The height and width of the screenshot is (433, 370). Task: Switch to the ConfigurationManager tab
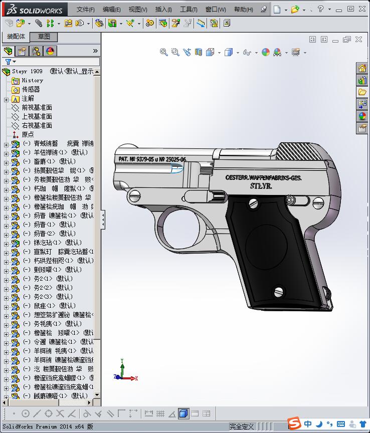(36, 51)
